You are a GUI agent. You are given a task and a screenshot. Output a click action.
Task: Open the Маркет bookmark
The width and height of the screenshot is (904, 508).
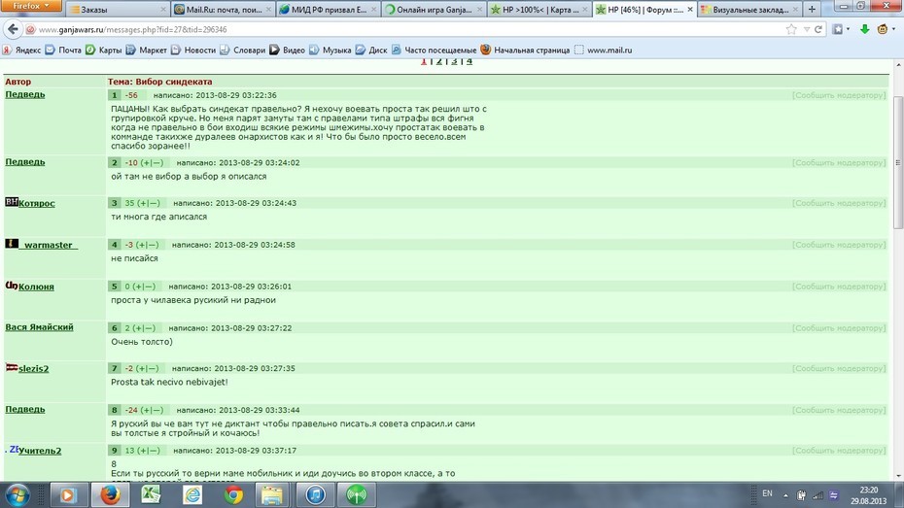pos(147,51)
